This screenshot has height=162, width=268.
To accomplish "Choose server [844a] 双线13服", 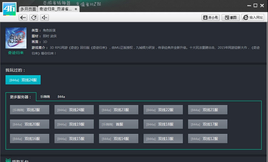I will pos(163,138).
